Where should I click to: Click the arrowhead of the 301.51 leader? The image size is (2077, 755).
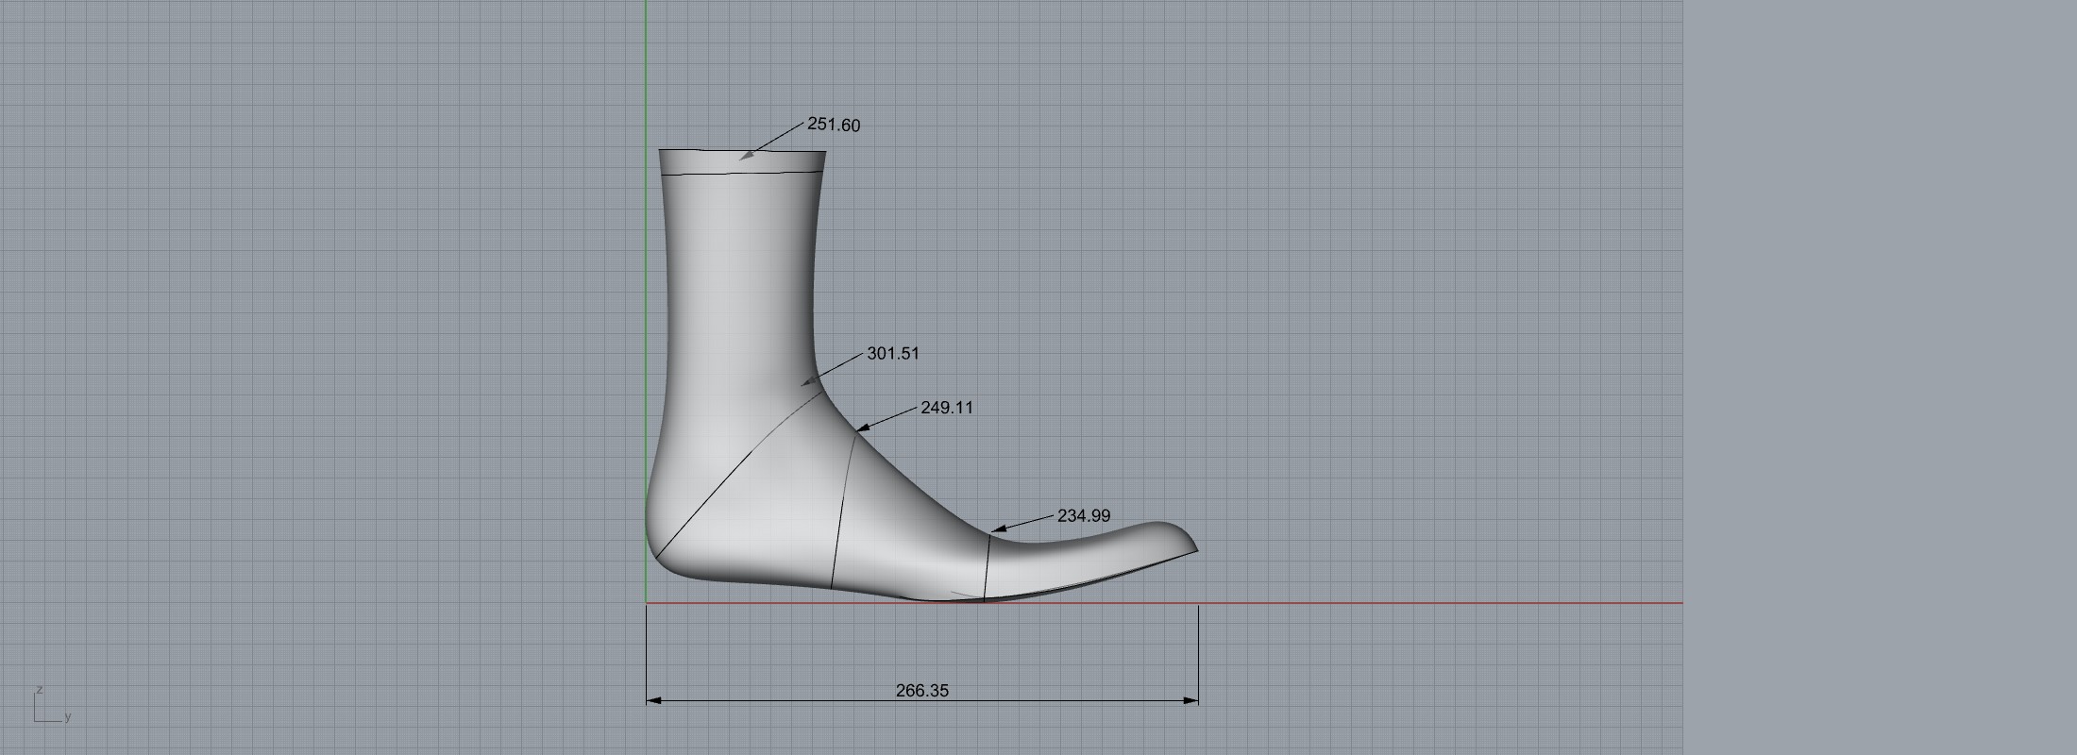click(807, 382)
